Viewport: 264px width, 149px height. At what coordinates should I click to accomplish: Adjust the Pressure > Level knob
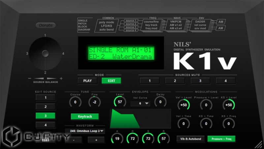tap(206, 105)
